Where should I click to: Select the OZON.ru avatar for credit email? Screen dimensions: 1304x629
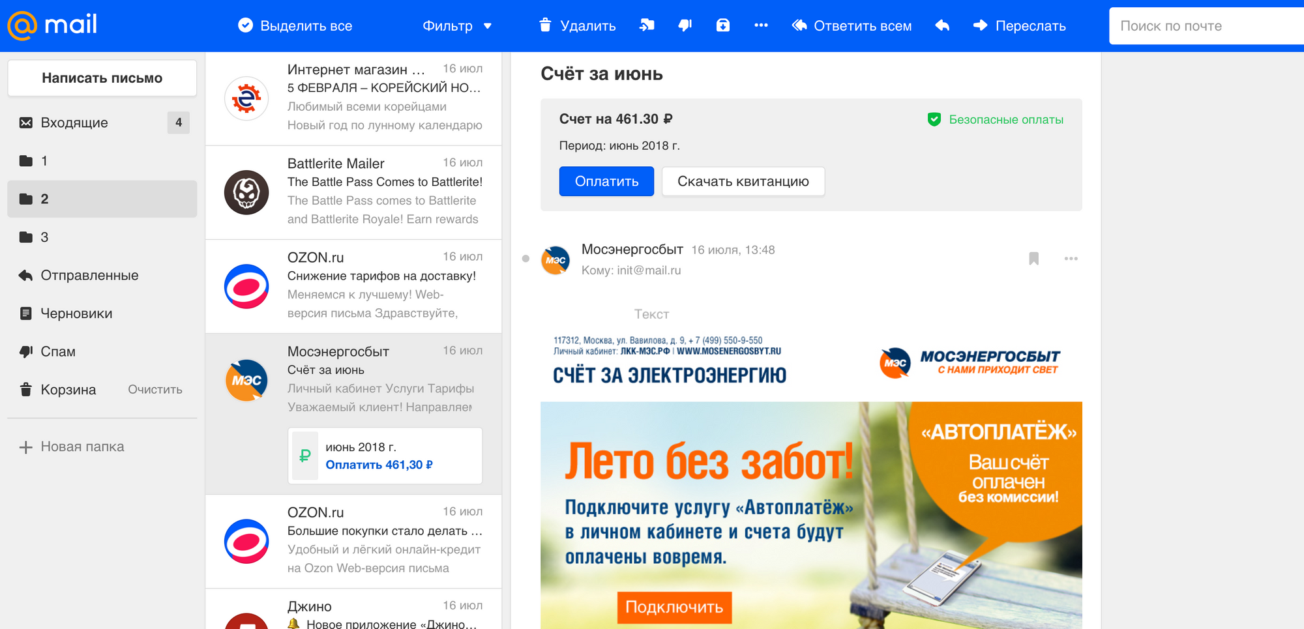(246, 541)
